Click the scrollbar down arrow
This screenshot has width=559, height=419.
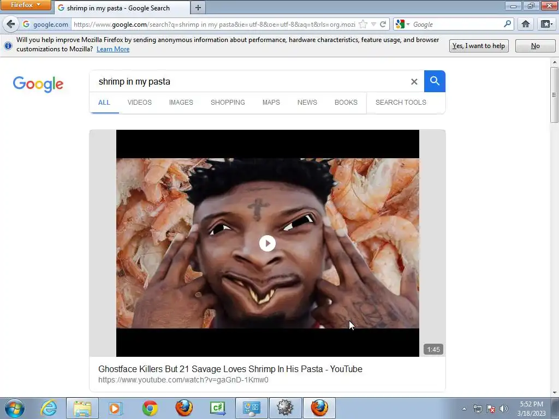(x=555, y=393)
